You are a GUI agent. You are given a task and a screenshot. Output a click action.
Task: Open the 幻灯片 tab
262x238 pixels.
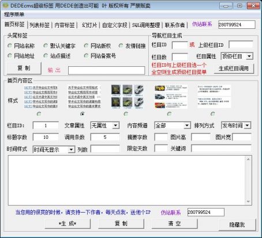pos(89,25)
